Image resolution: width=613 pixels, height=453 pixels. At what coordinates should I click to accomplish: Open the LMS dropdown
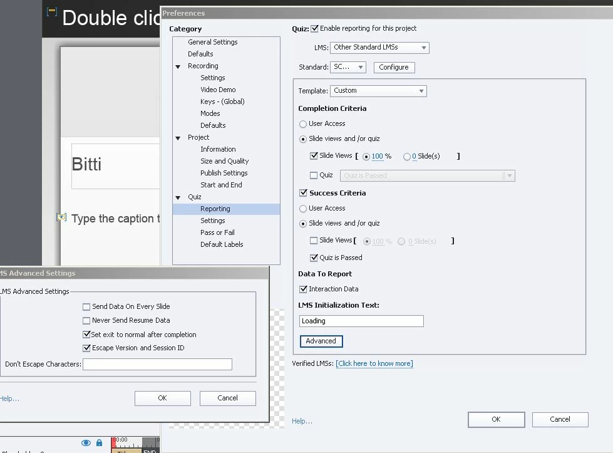click(x=379, y=48)
